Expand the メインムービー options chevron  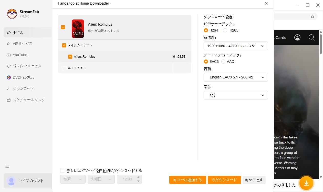tap(91, 45)
